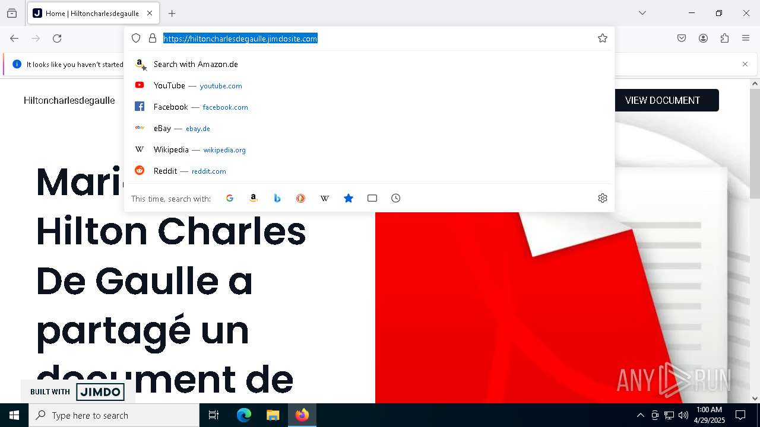Close the Home | Hiltoncharlesdegaulle tab

tap(150, 13)
